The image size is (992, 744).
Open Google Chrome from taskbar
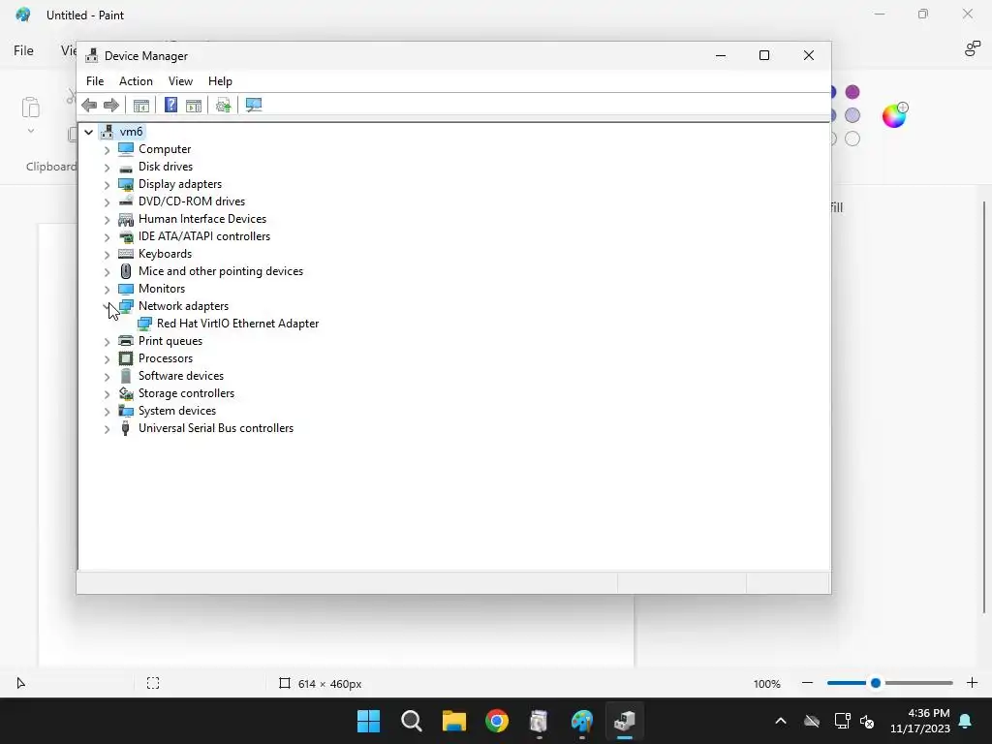point(497,721)
